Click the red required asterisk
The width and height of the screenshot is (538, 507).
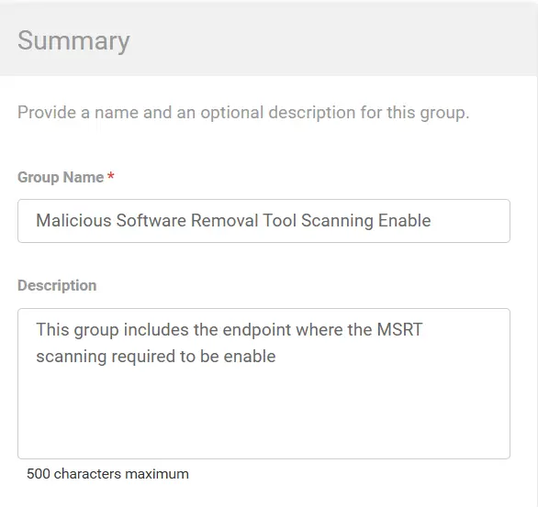pos(110,176)
